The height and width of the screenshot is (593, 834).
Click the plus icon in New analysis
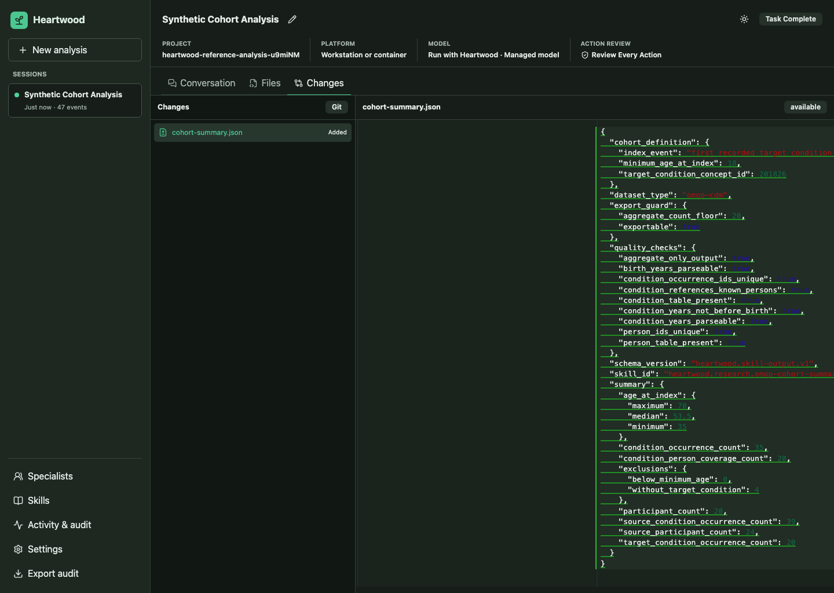pyautogui.click(x=23, y=50)
